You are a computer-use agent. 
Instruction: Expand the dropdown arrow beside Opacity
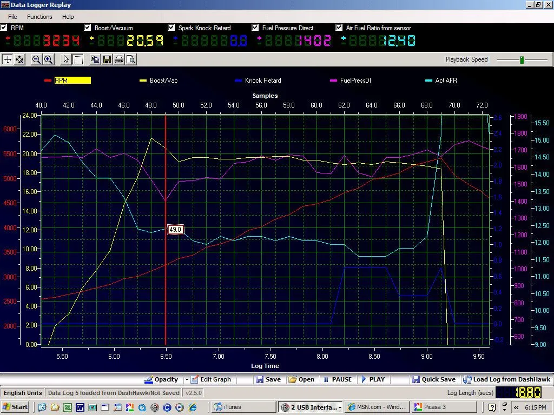[x=187, y=379]
